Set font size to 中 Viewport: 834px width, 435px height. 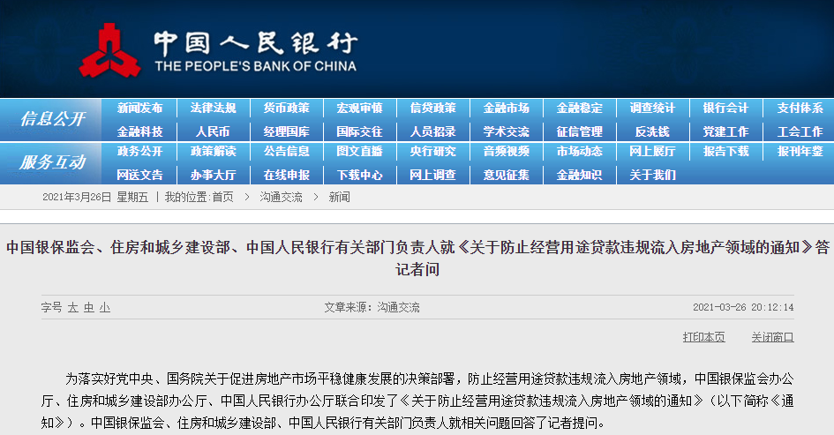[89, 307]
